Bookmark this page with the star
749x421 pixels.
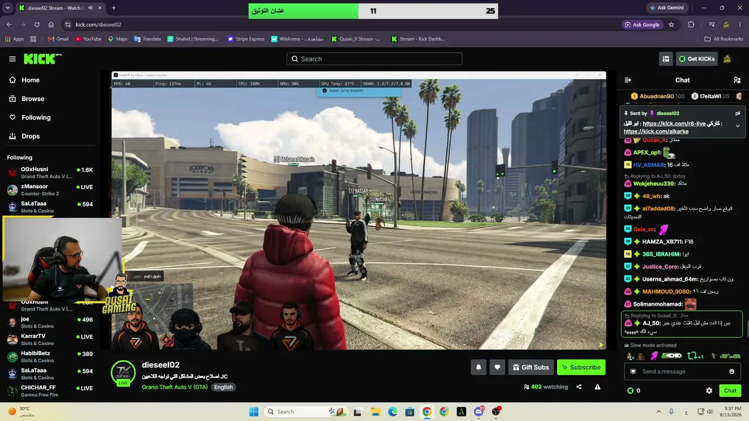[671, 25]
